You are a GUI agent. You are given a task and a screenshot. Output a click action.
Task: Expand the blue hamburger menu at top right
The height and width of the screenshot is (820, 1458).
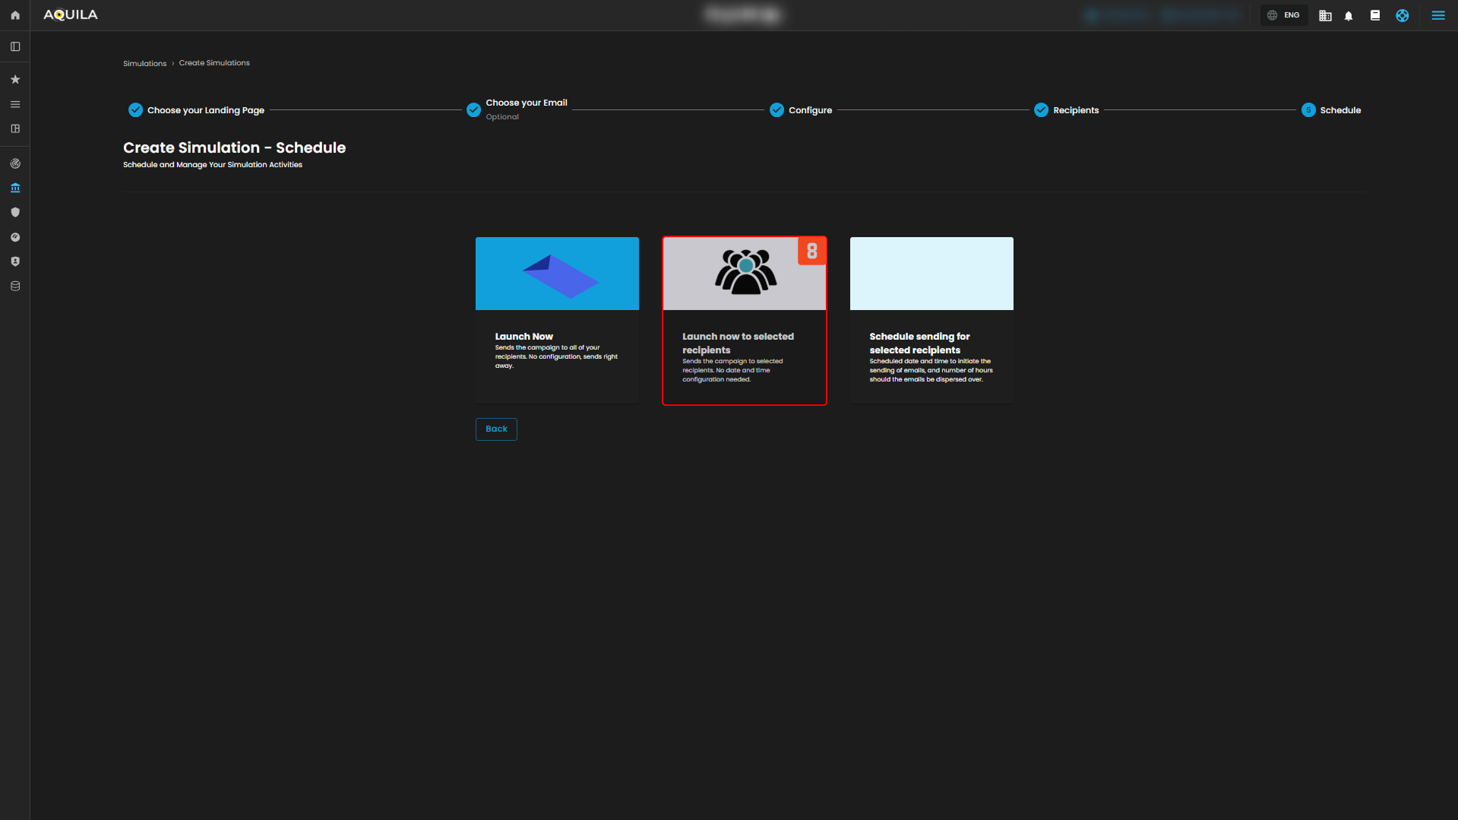tap(1438, 16)
